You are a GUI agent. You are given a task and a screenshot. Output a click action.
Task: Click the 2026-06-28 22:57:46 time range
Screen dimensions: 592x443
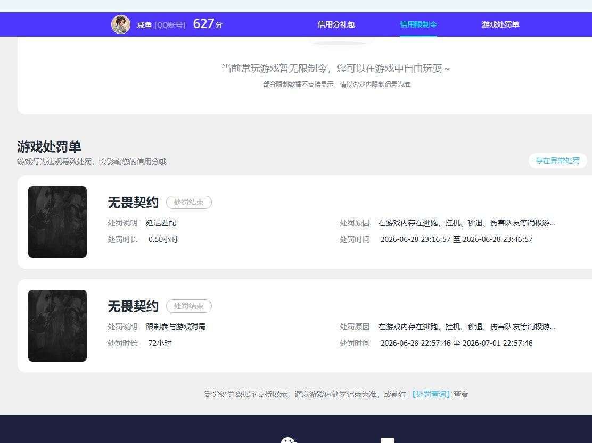(x=456, y=343)
